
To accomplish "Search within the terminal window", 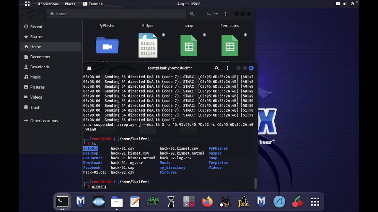I will (x=216, y=68).
